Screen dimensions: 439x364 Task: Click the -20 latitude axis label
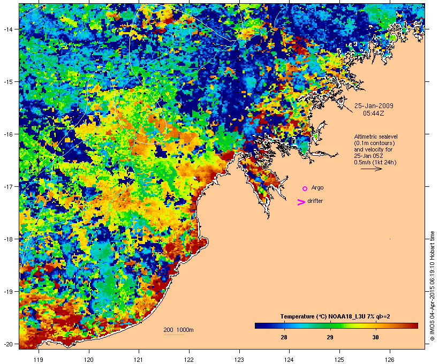tap(7, 344)
